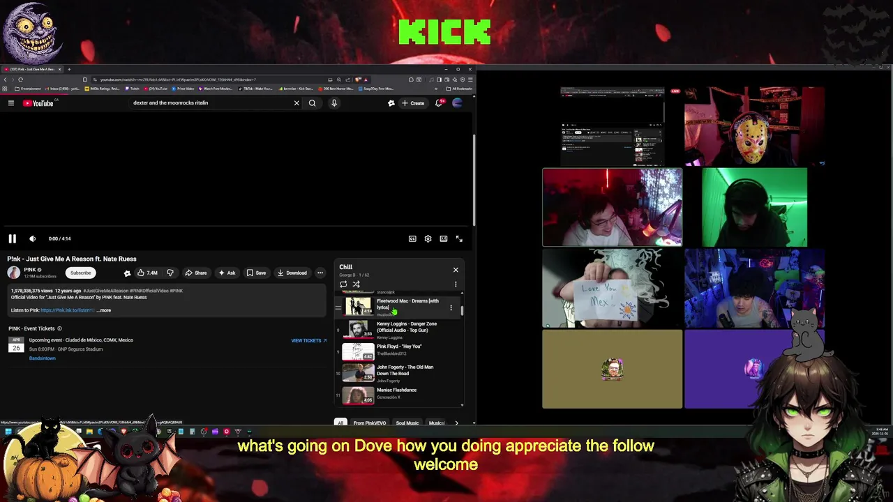The height and width of the screenshot is (502, 893).
Task: Switch player to theater mode
Action: click(443, 238)
